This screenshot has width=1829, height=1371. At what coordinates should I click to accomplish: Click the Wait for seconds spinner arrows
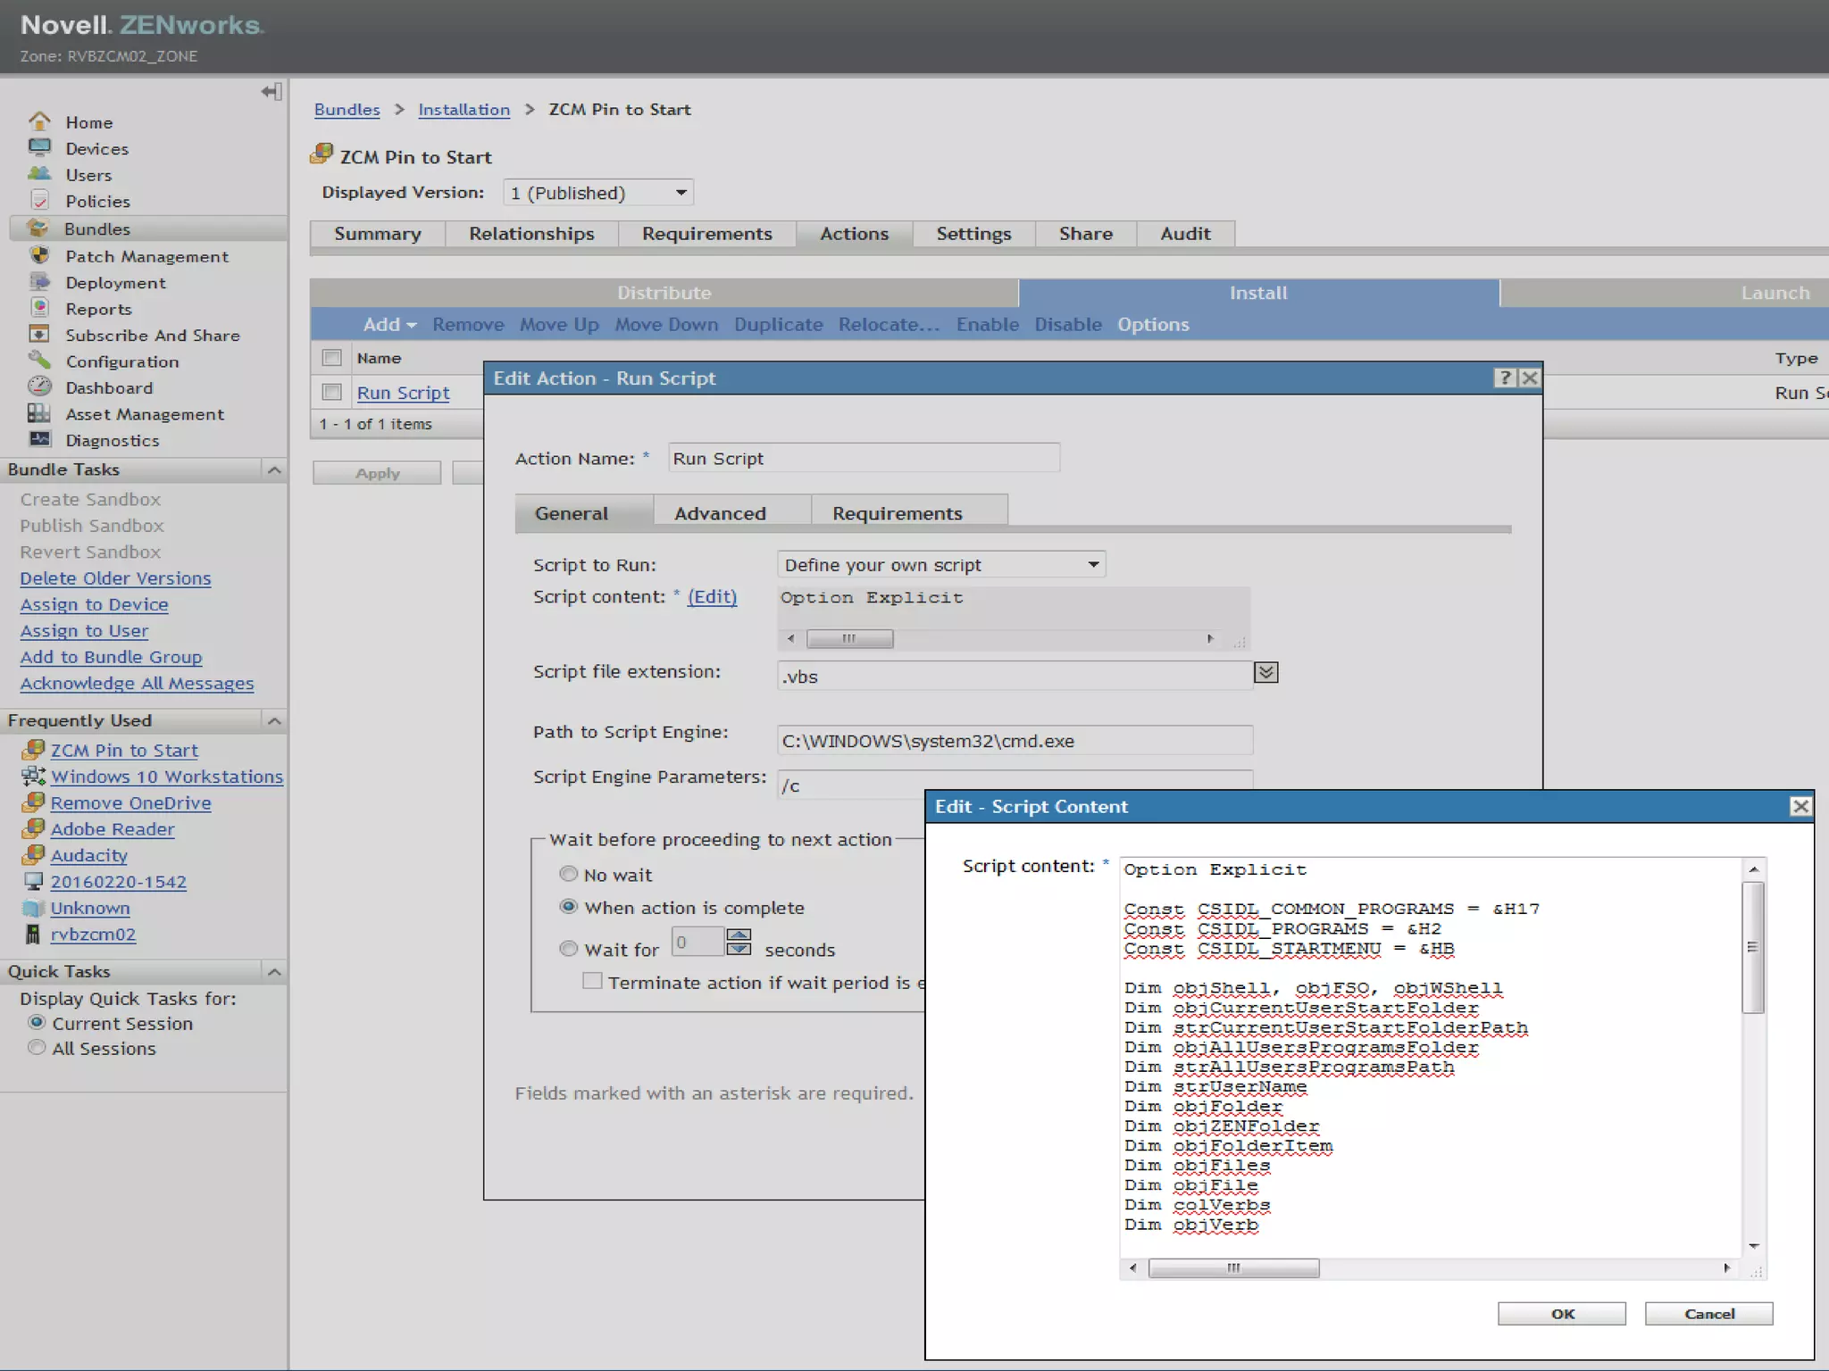(x=739, y=942)
